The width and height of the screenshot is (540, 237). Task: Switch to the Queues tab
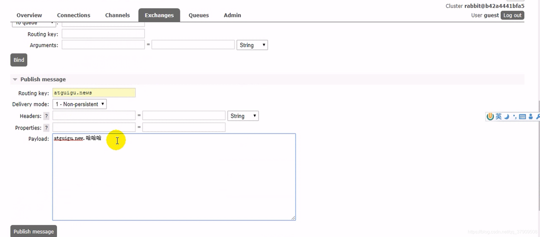199,15
